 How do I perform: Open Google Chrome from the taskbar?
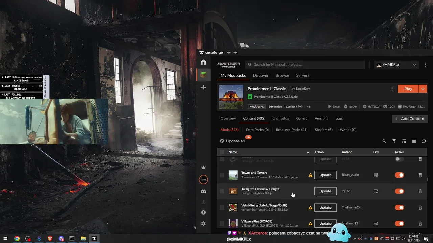click(17, 239)
